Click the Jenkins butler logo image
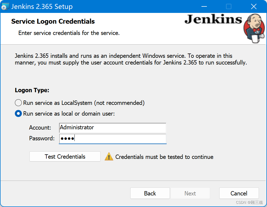Screen dimensions: 267x207 [254, 28]
